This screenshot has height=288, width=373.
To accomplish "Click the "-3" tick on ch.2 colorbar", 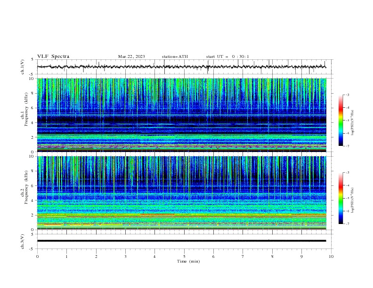I will (x=347, y=173).
